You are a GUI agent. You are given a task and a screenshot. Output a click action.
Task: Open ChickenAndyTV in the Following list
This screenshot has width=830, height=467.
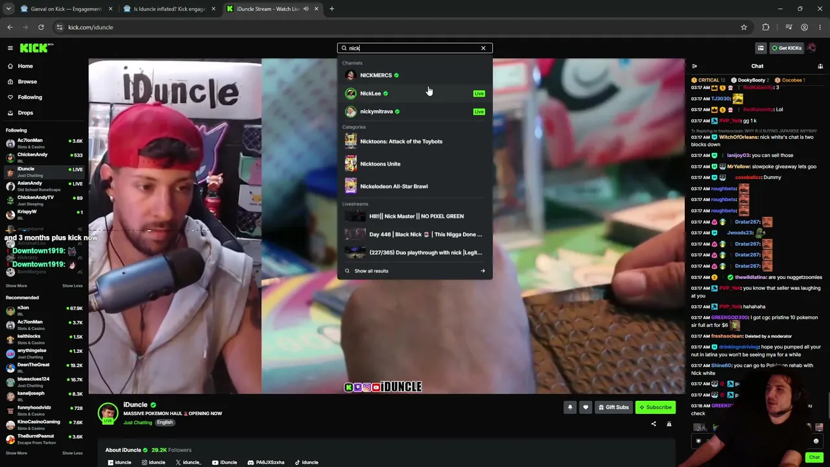44,200
